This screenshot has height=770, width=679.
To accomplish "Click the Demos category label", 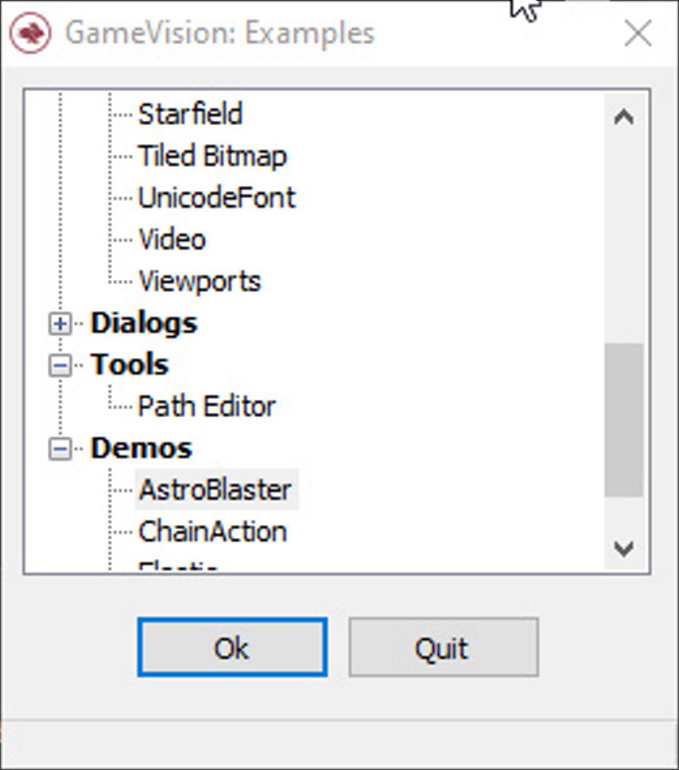I will 141,448.
